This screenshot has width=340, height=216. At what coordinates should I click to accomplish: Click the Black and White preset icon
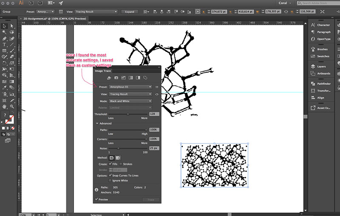(x=138, y=78)
